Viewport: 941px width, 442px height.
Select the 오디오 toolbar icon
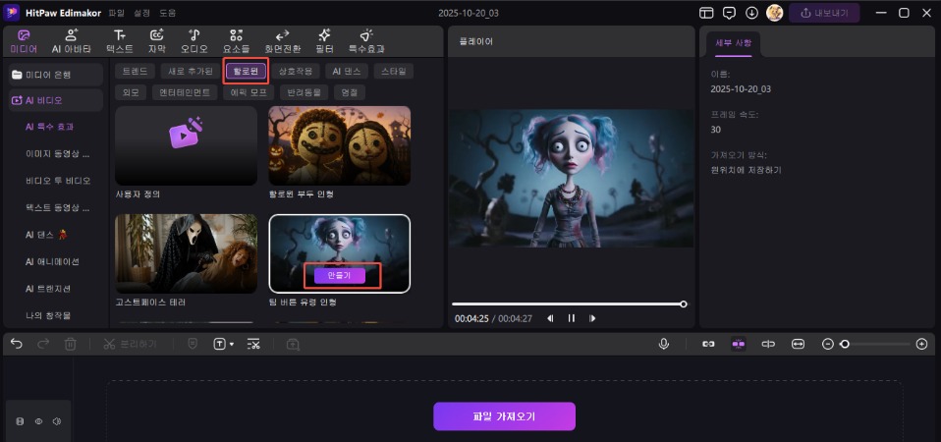click(194, 40)
